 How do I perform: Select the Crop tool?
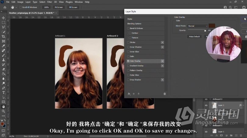pos(3,36)
